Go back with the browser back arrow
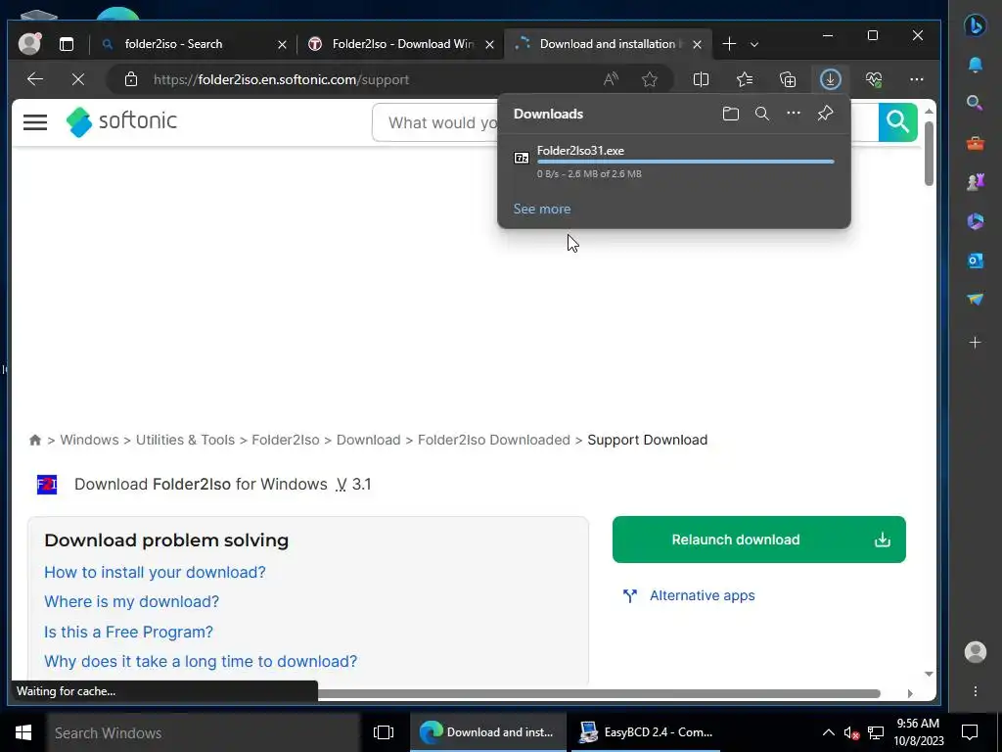 tap(35, 79)
